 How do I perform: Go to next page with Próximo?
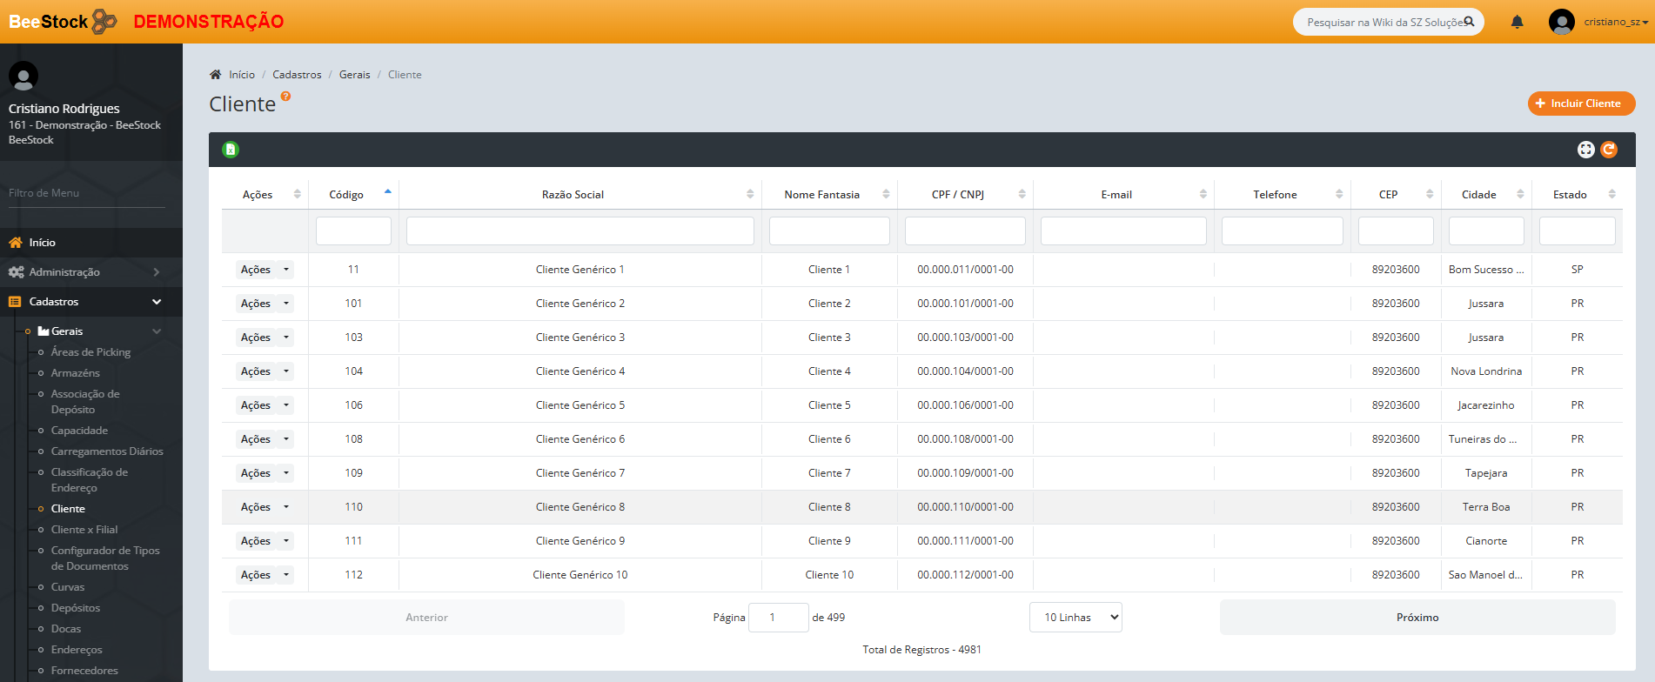pyautogui.click(x=1417, y=618)
